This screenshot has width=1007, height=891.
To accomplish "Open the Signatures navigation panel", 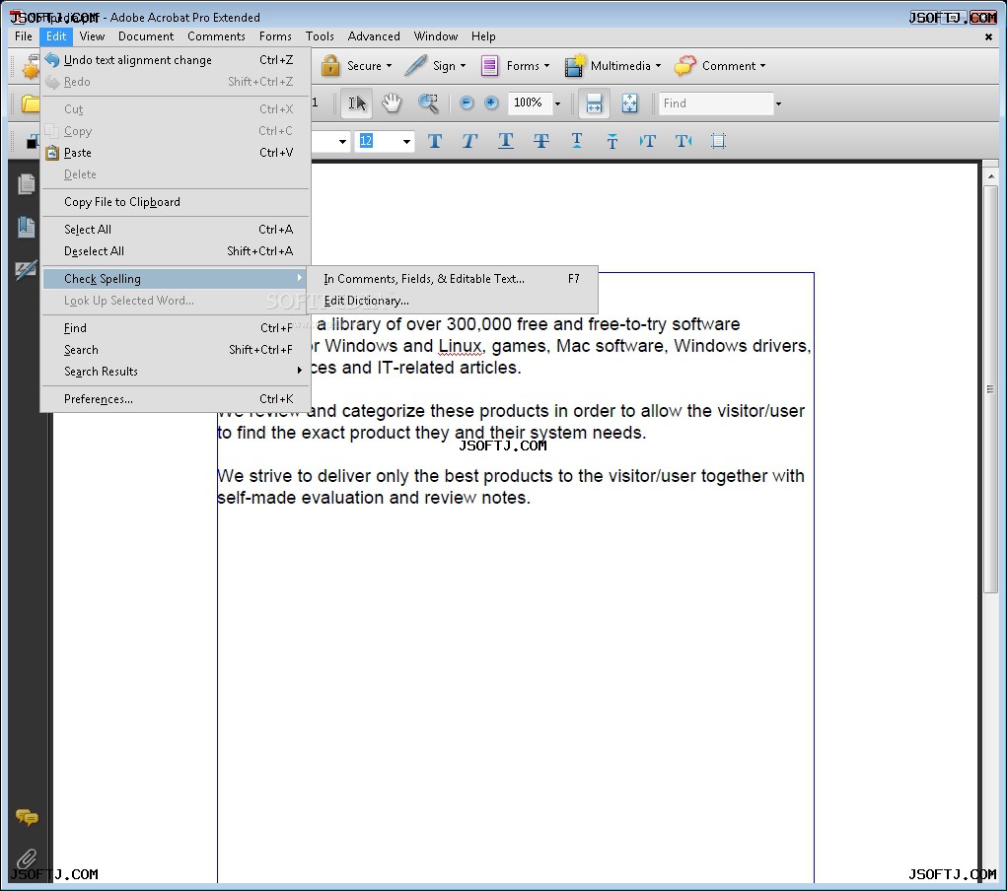I will [27, 270].
